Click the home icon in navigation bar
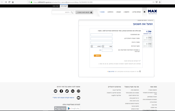 pos(144,12)
